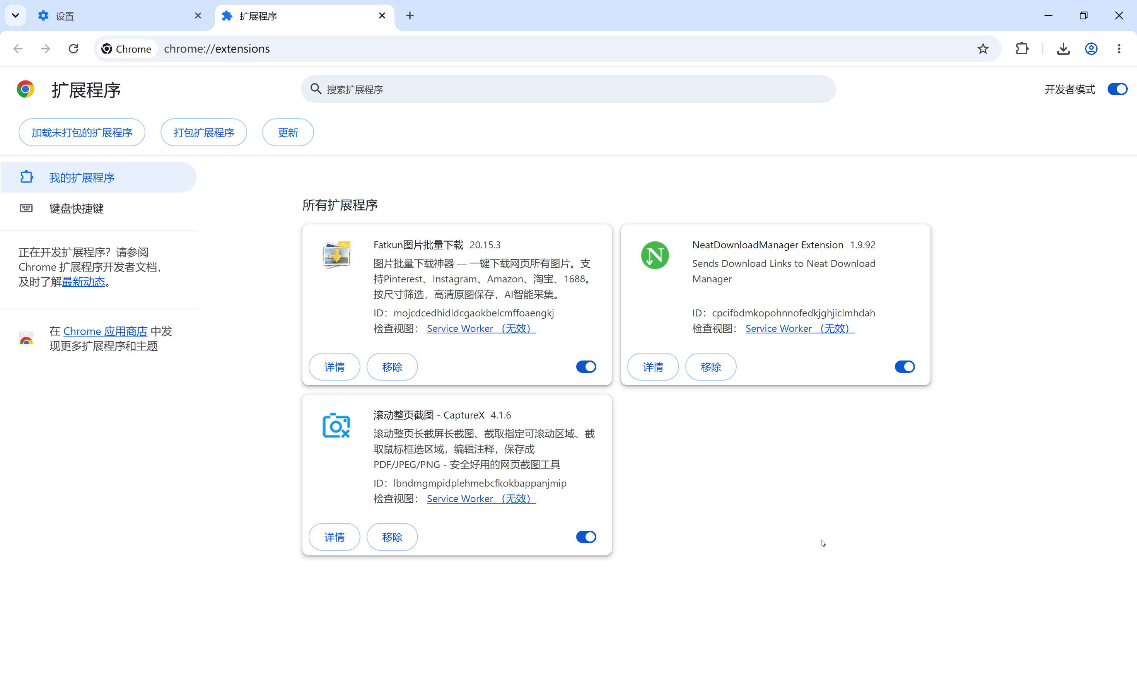Viewport: 1137px width, 680px height.
Task: Close the 设置 tab
Action: click(x=198, y=15)
